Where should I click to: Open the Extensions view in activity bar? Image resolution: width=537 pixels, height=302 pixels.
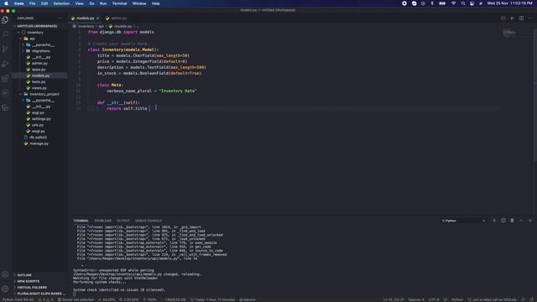[5, 78]
